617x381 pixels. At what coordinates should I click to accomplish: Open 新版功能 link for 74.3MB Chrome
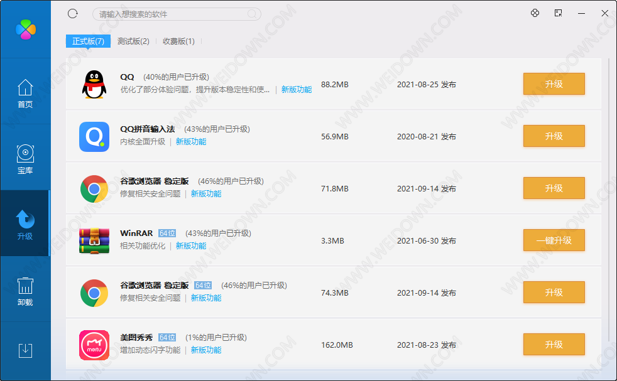tap(206, 298)
